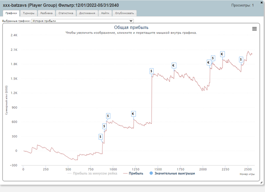
Task: Toggle Прибыль за минусом рейка legend series
Action: (92, 173)
